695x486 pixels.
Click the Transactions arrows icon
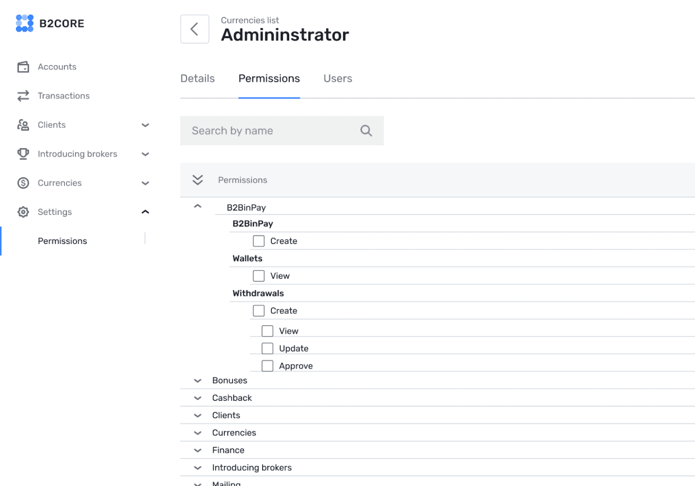tap(23, 96)
